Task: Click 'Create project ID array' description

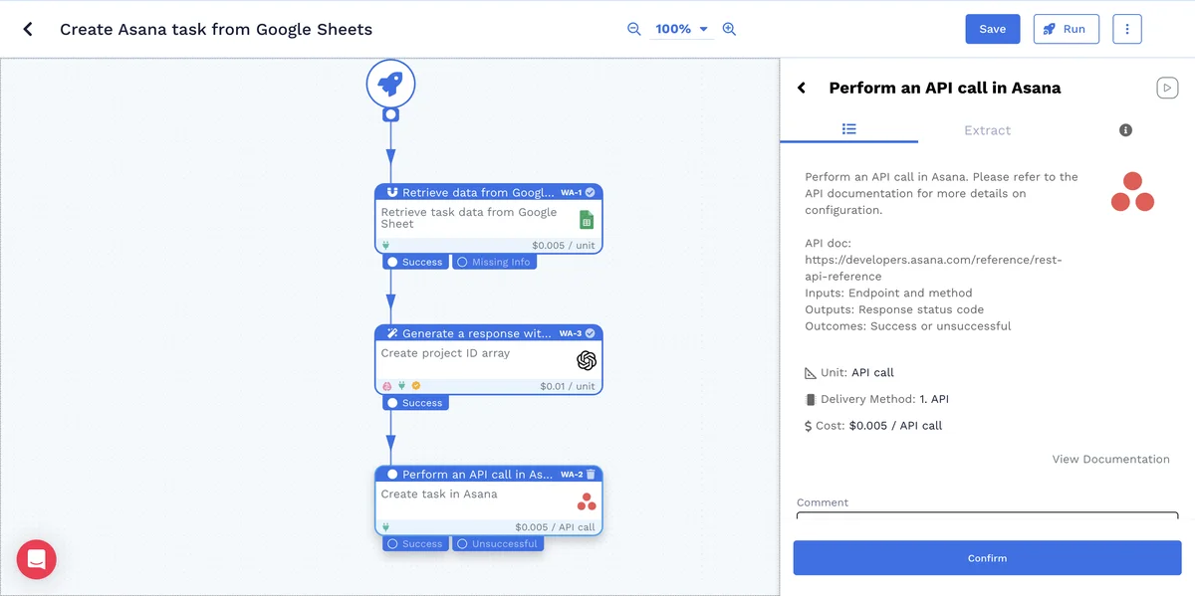Action: [445, 353]
